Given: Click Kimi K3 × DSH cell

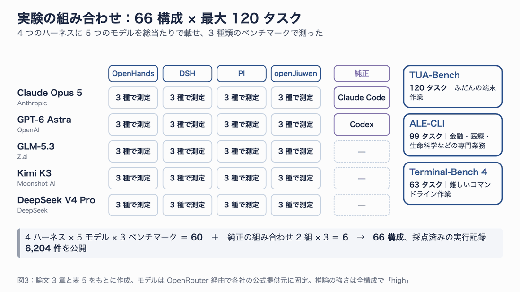Looking at the screenshot, I should (187, 178).
